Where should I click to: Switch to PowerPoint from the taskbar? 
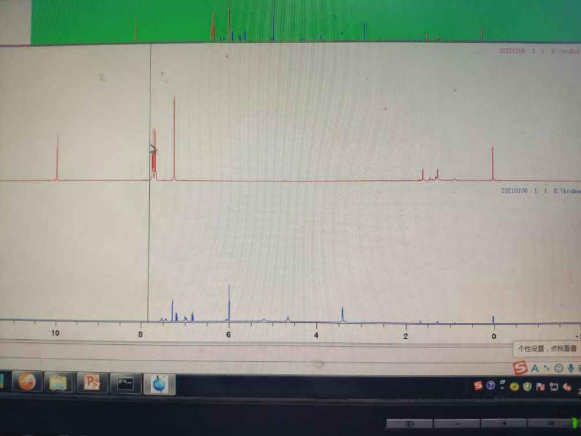[x=92, y=383]
